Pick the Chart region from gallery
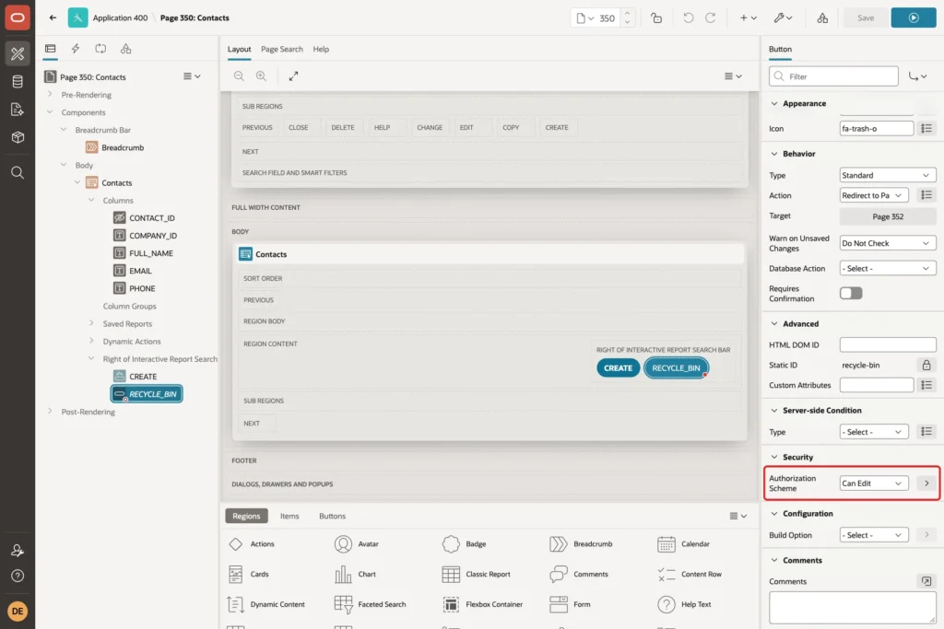Viewport: 944px width, 629px height. tap(355, 575)
